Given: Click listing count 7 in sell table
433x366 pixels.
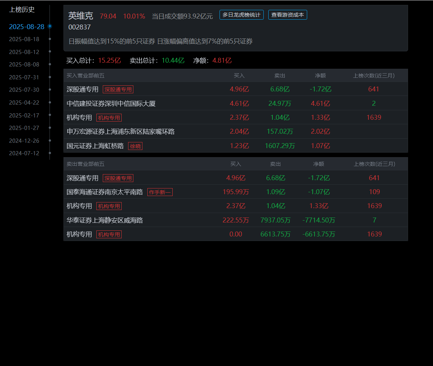Looking at the screenshot, I should click(x=374, y=220).
